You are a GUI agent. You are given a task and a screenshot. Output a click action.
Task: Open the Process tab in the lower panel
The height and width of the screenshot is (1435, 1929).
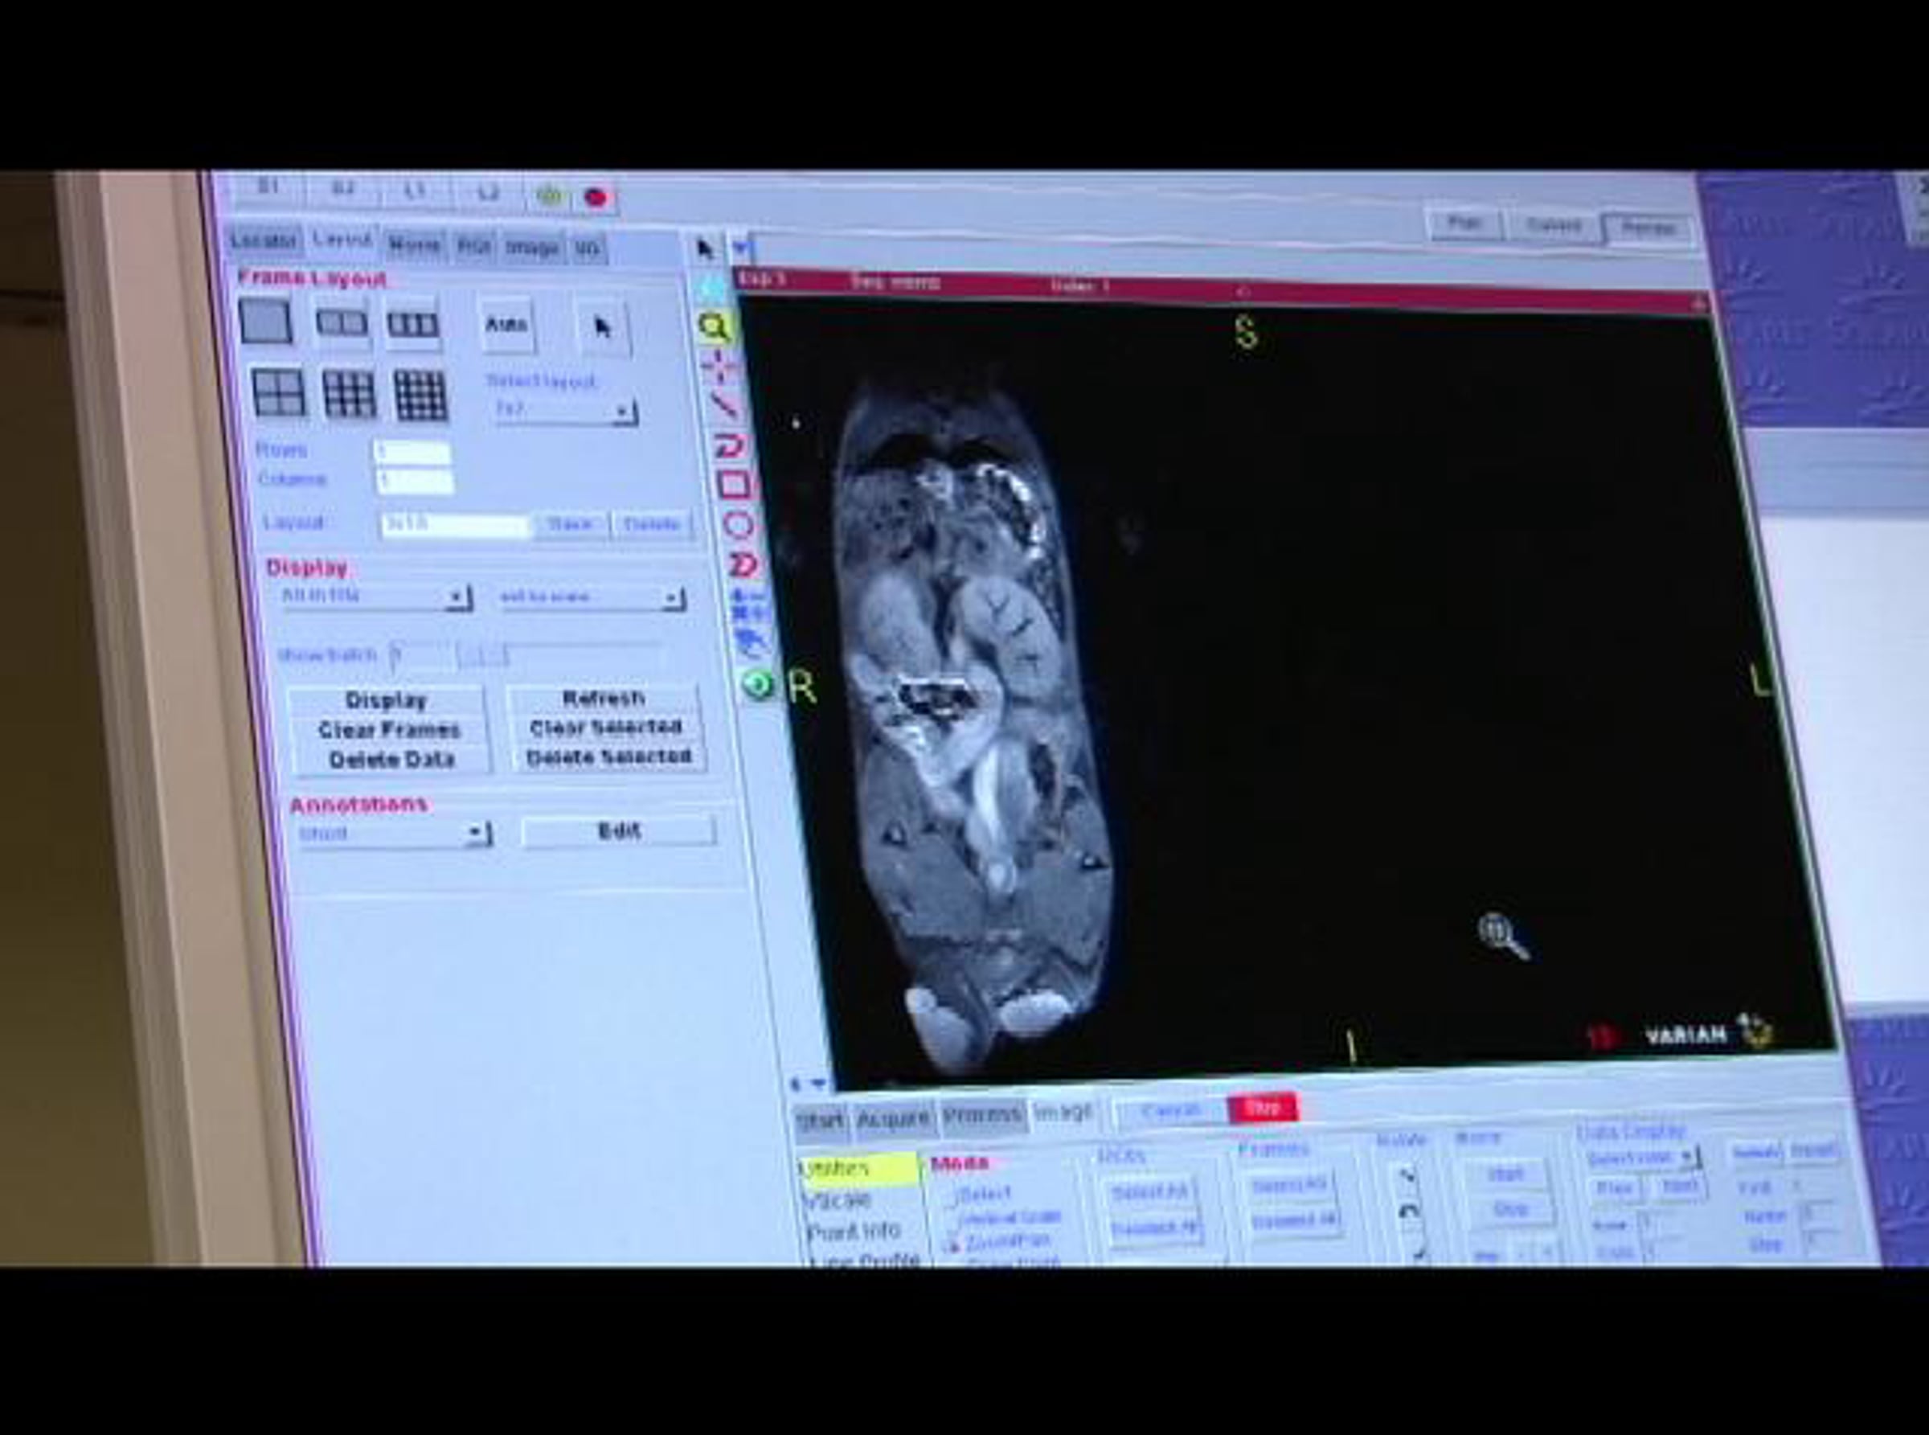click(x=982, y=1116)
